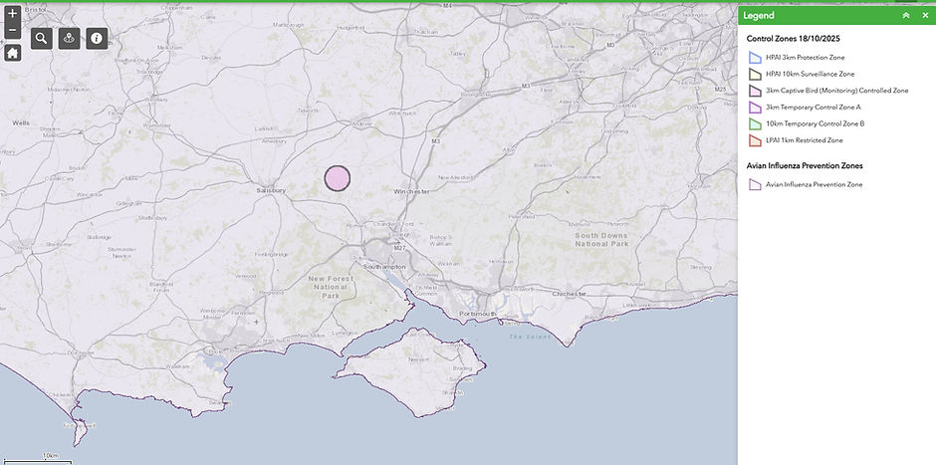Click HPAI 10km Surveillance Zone swatch
Image resolution: width=936 pixels, height=465 pixels.
[x=755, y=74]
